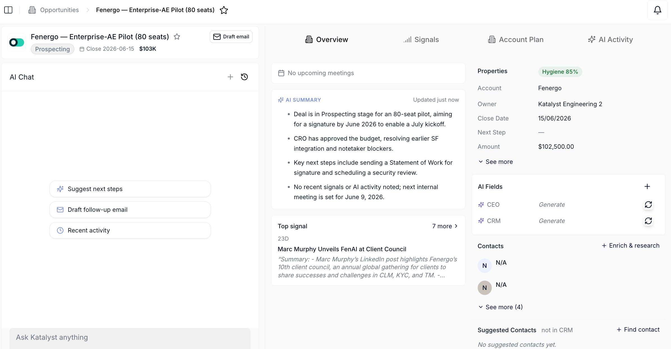Click the No upcoming meetings card
The height and width of the screenshot is (349, 671).
coord(368,73)
